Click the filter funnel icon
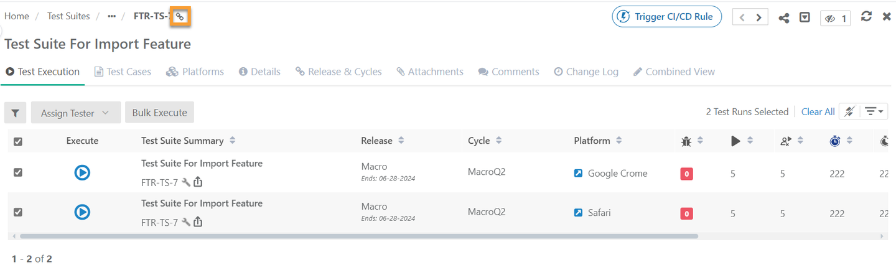The width and height of the screenshot is (896, 280). tap(15, 113)
